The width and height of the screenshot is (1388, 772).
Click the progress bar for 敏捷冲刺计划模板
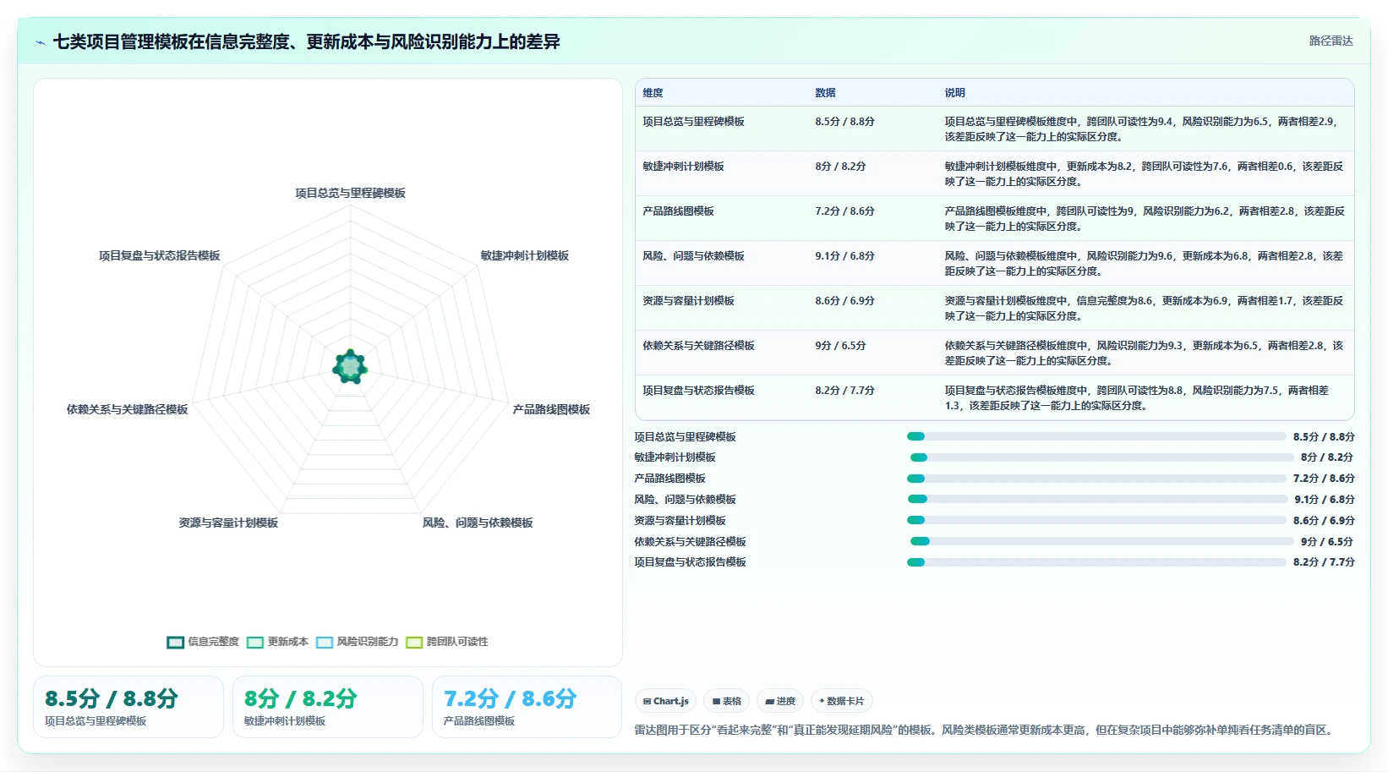point(1102,457)
